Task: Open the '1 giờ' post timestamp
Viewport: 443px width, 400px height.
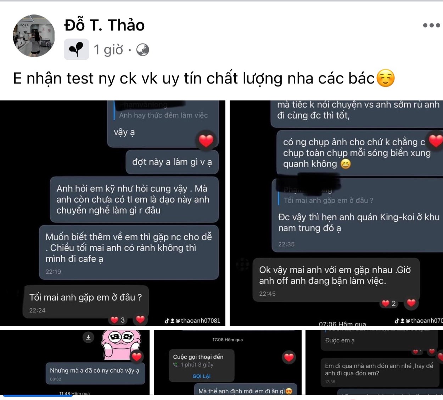Action: pyautogui.click(x=108, y=50)
